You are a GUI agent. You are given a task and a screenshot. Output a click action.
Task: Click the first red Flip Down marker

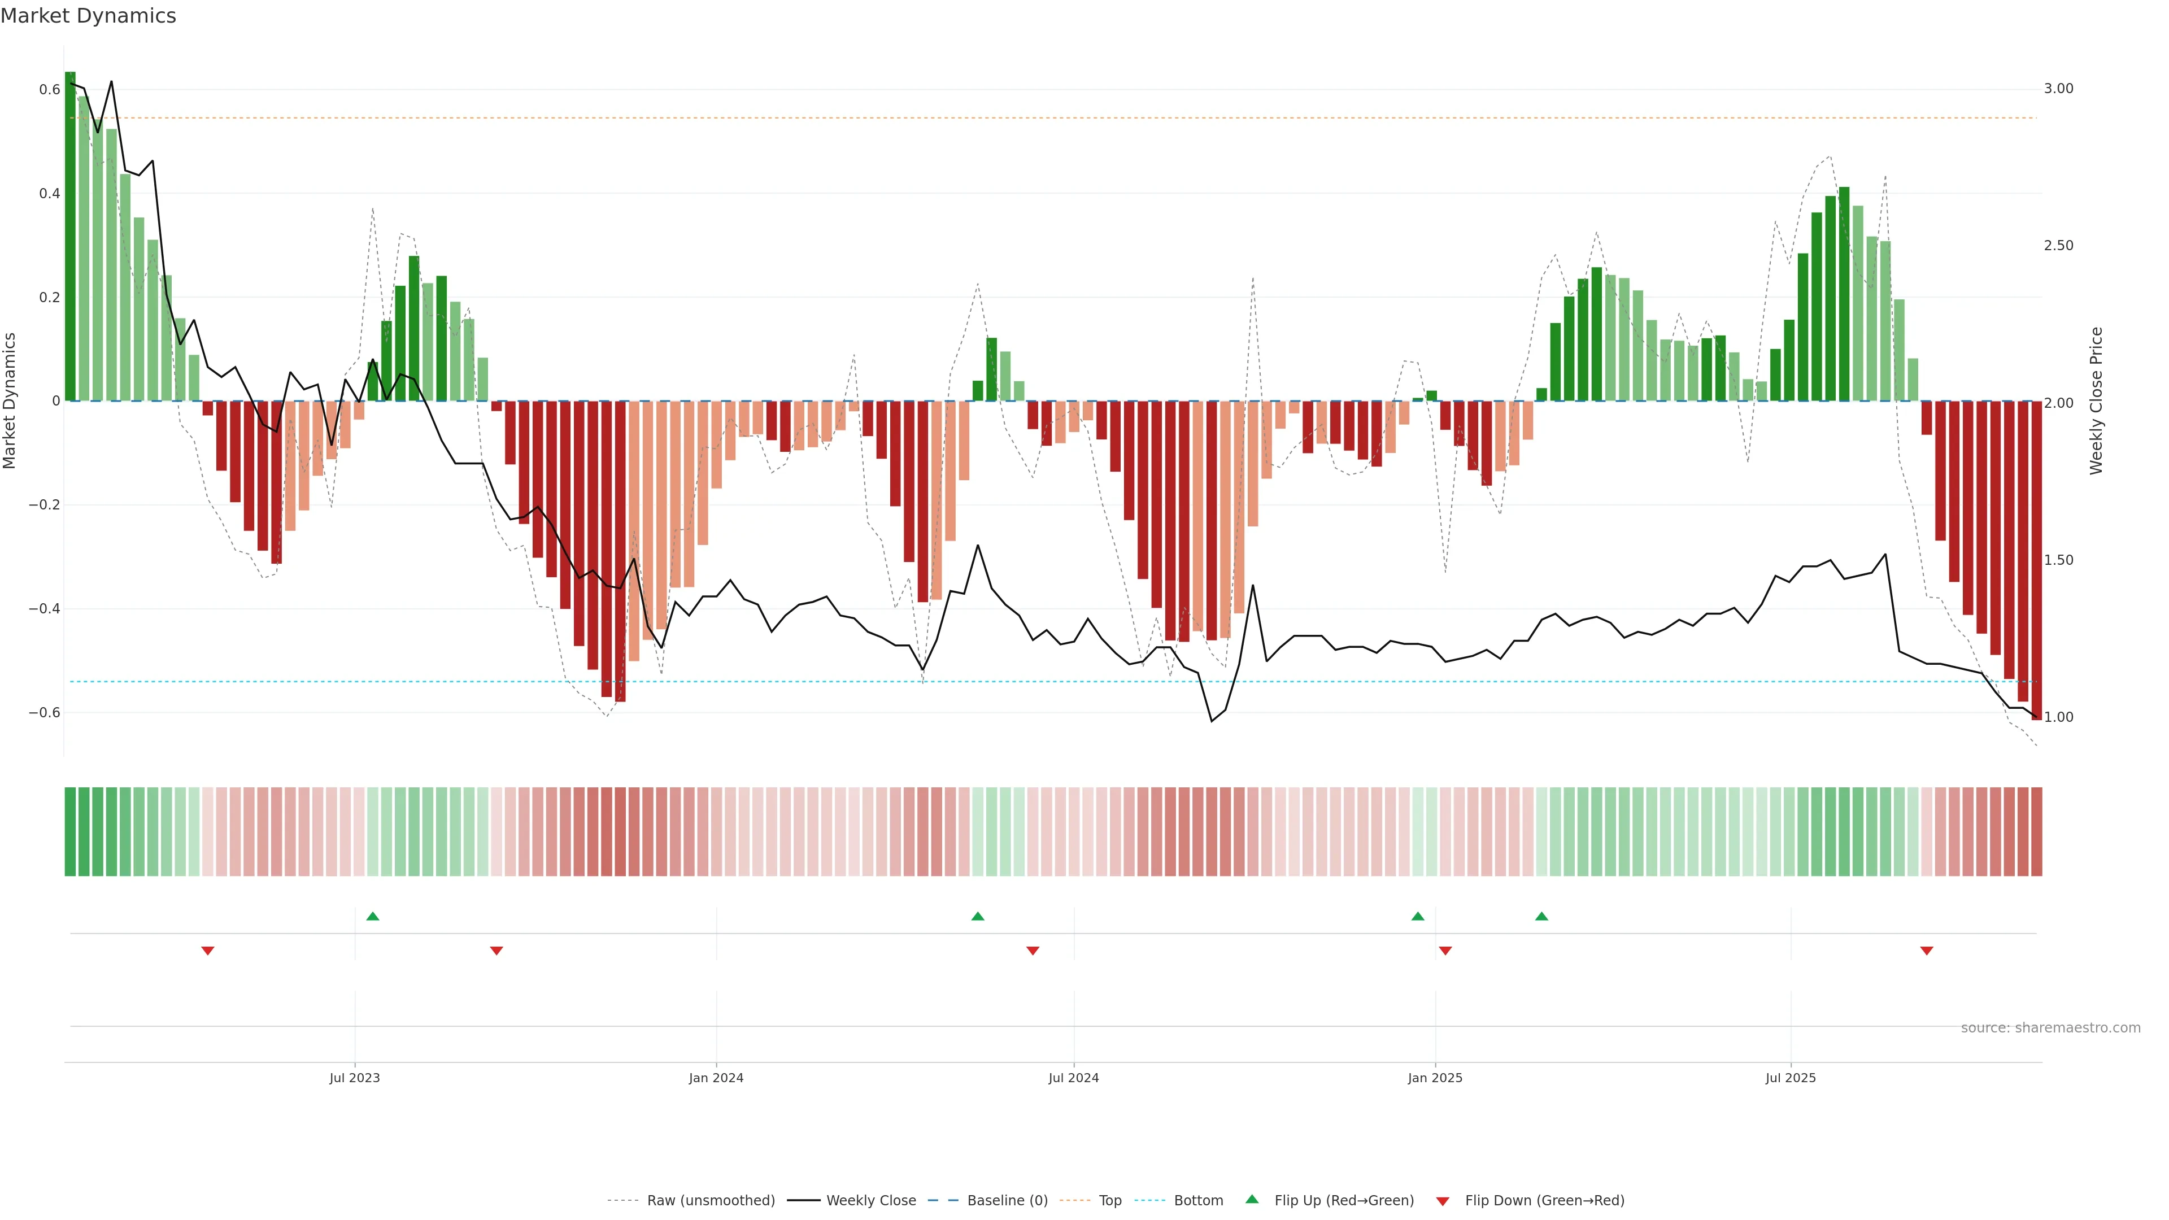click(208, 951)
